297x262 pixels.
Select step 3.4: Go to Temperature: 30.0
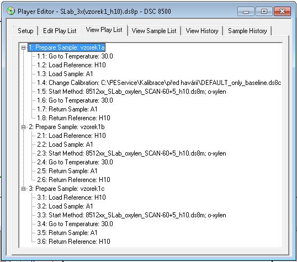75,224
